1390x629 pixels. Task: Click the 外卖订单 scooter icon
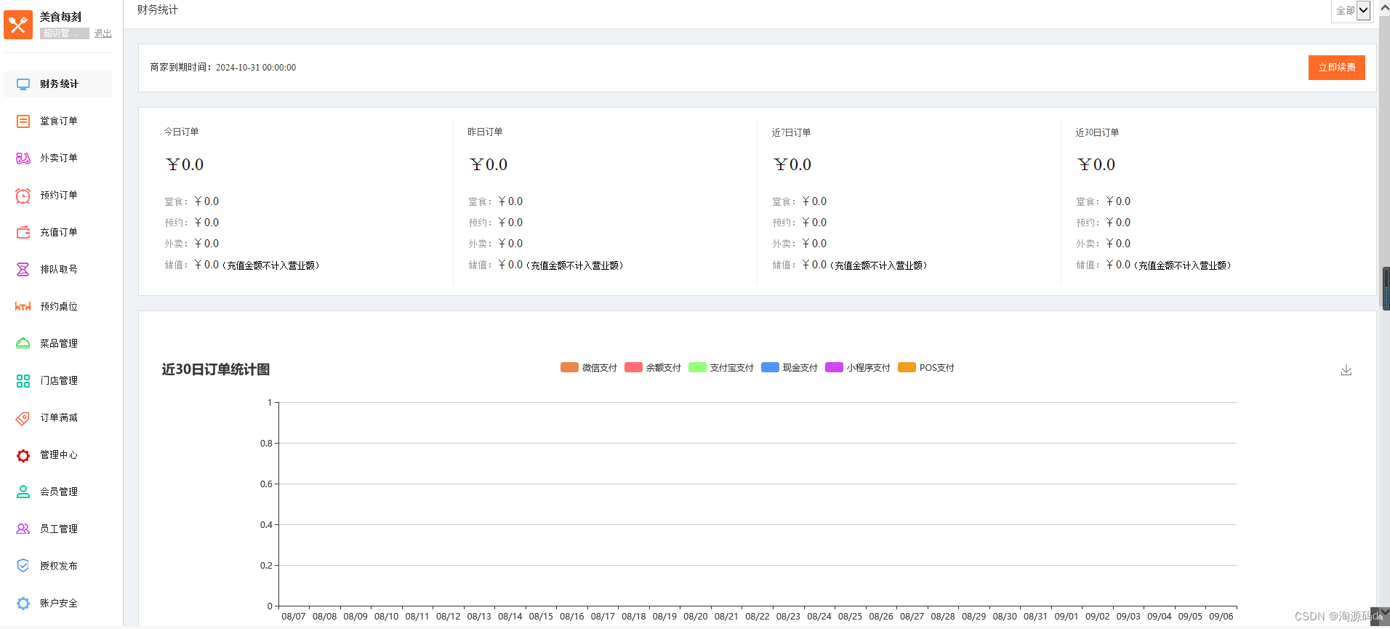click(x=23, y=159)
